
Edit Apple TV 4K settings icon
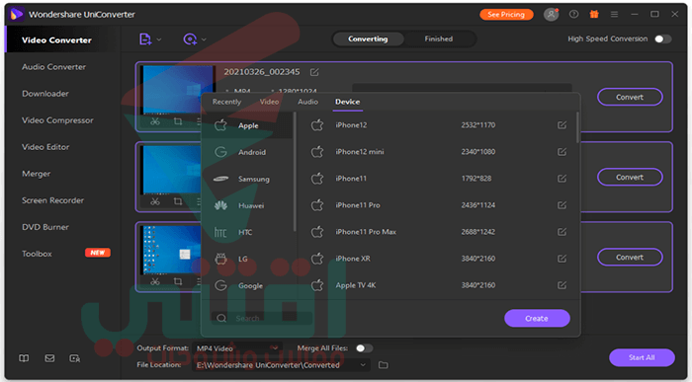point(562,285)
